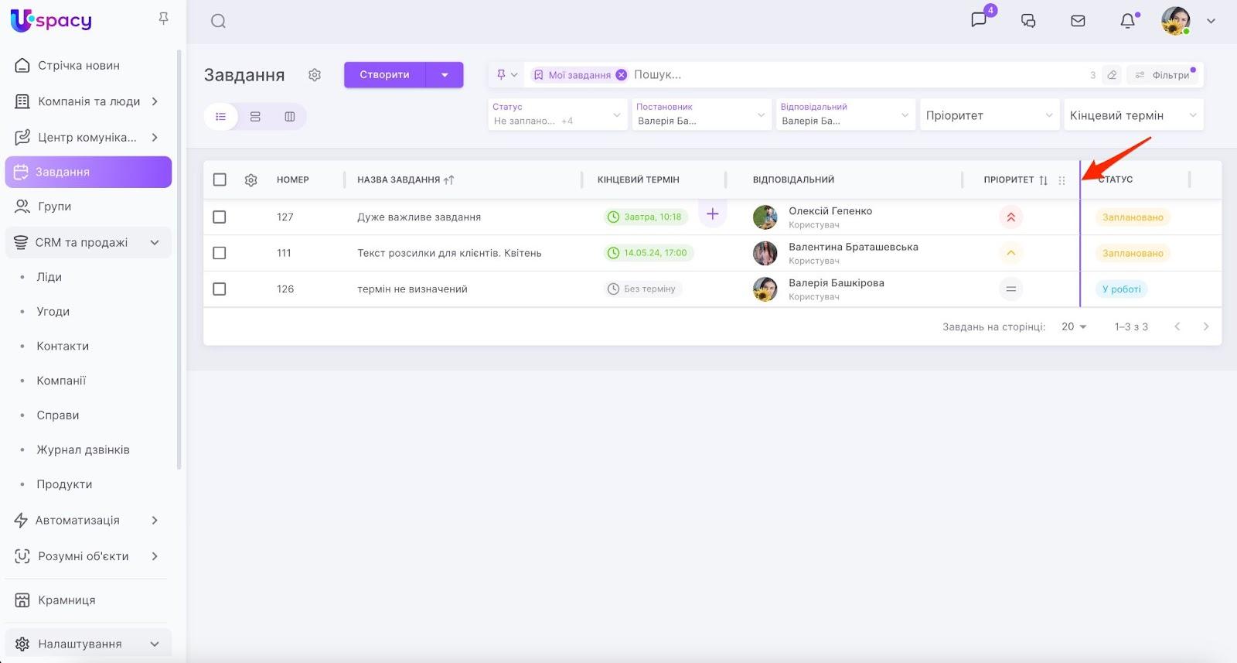Click highest priority icon for task 127
The image size is (1237, 663).
(x=1010, y=217)
